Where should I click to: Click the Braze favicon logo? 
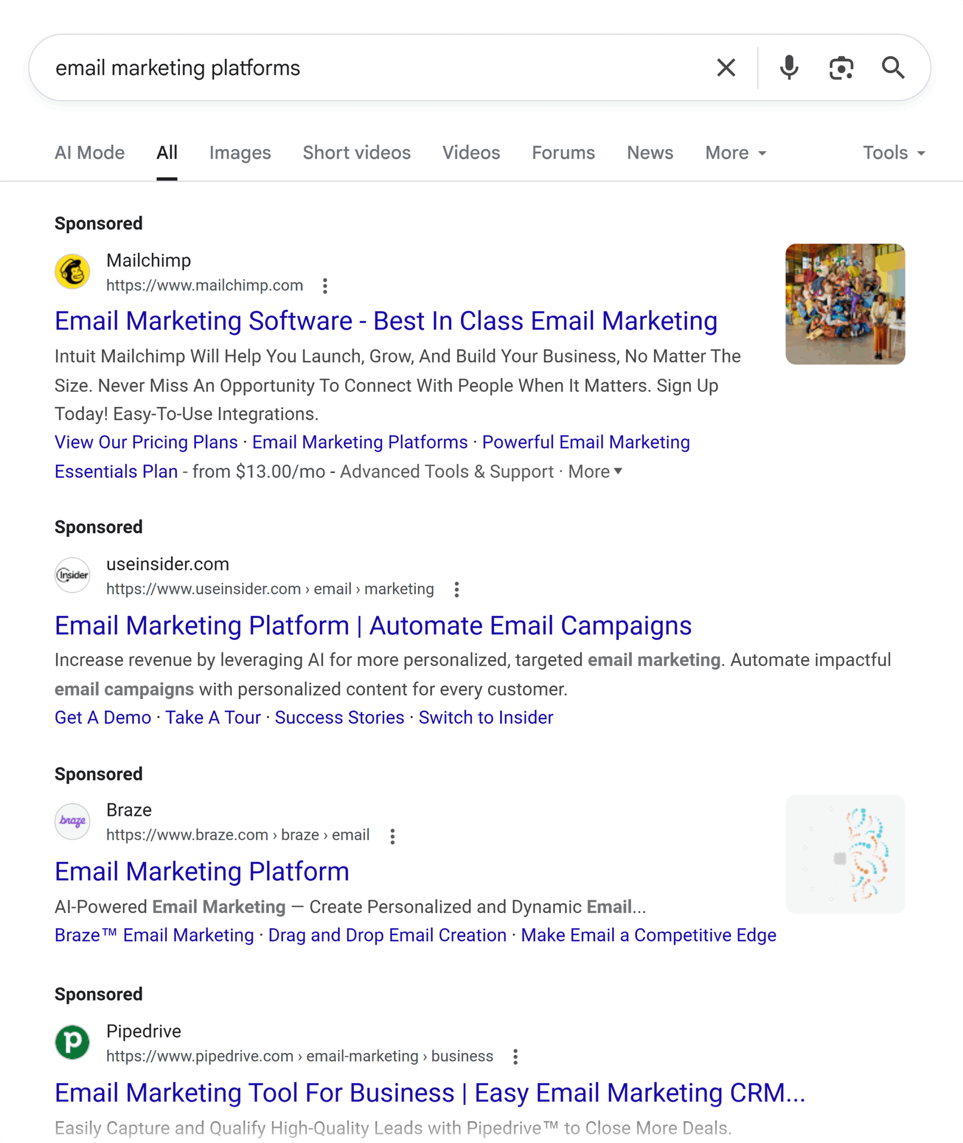click(72, 821)
